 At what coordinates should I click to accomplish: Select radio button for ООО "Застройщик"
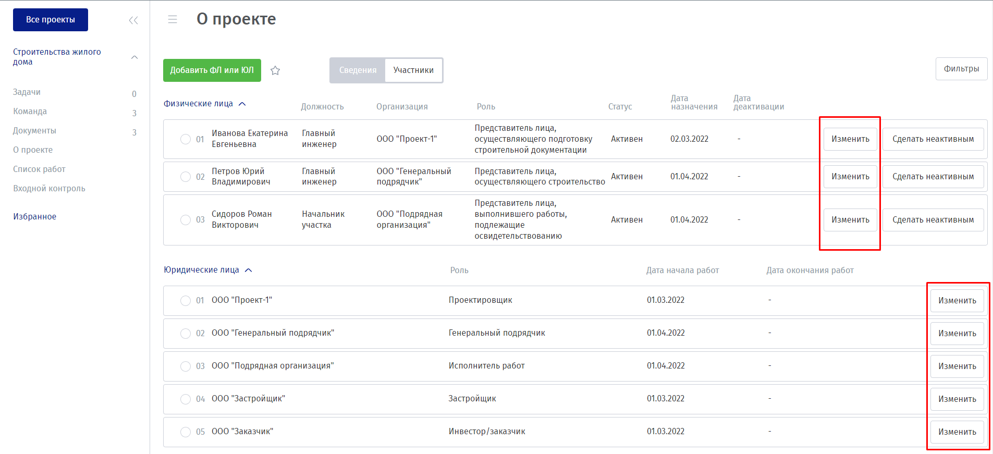pyautogui.click(x=185, y=399)
